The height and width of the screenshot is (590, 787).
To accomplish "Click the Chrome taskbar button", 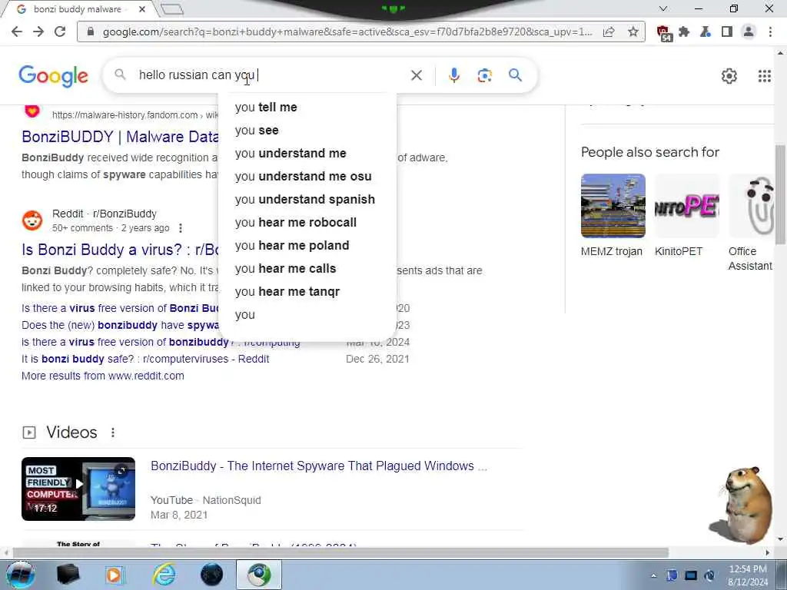I will pyautogui.click(x=258, y=575).
